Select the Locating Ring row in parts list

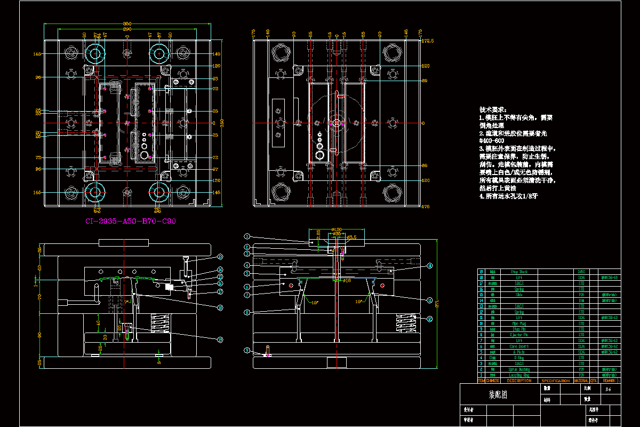(519, 375)
